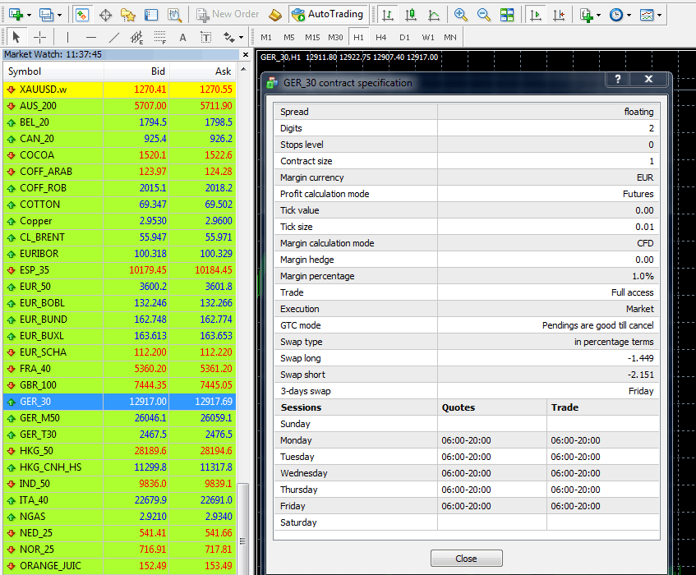The height and width of the screenshot is (575, 696).
Task: Click the Arrows objects icon
Action: coord(229,37)
